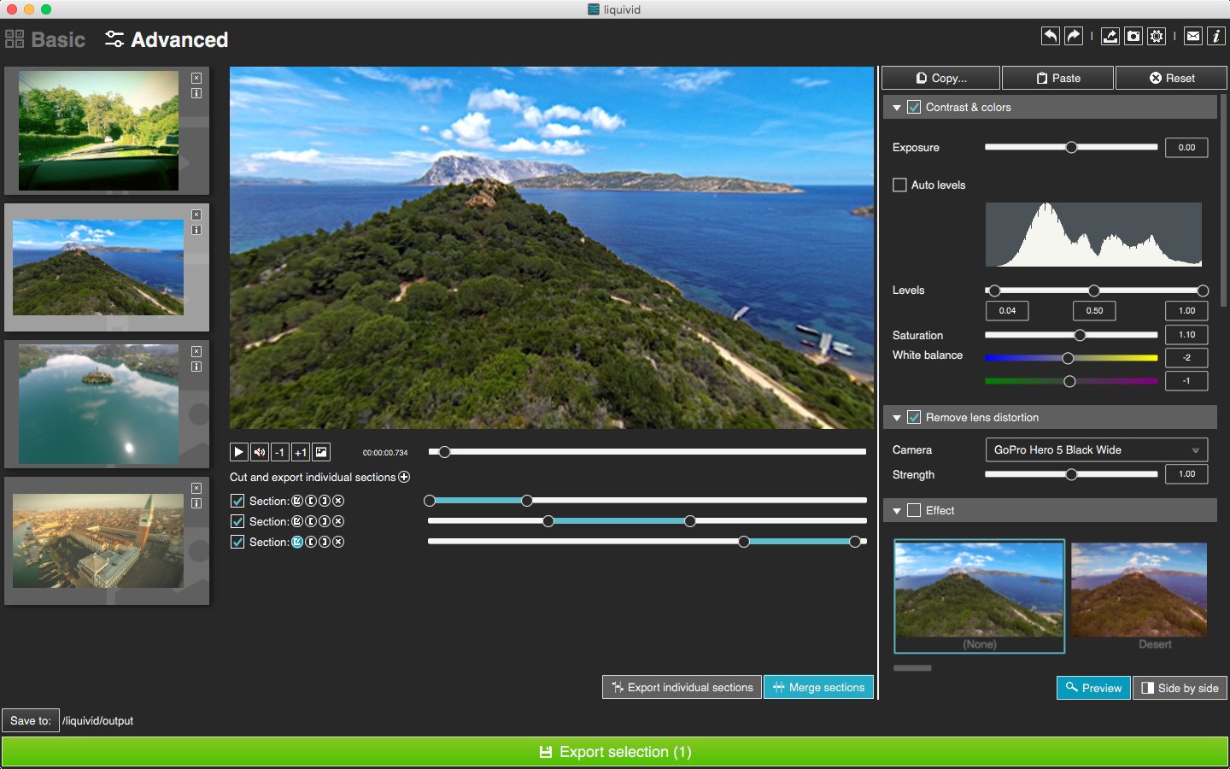1230x769 pixels.
Task: Switch to the Basic tab
Action: (x=46, y=39)
